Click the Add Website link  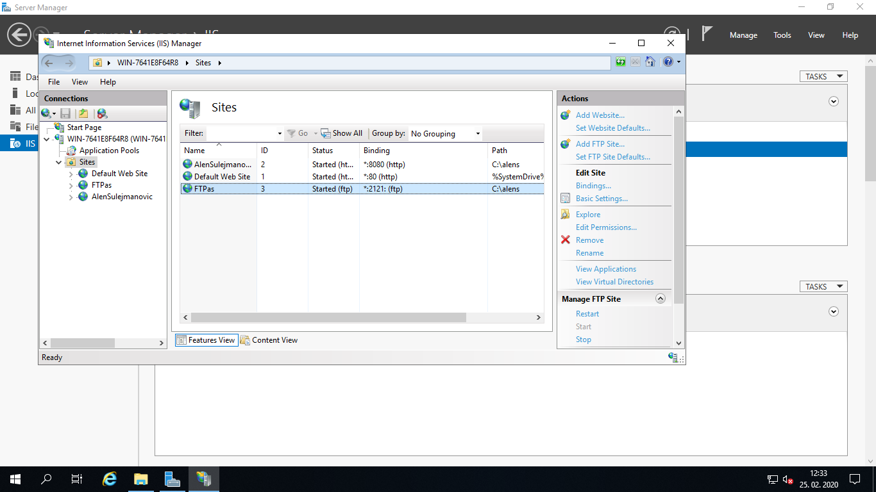pos(600,115)
